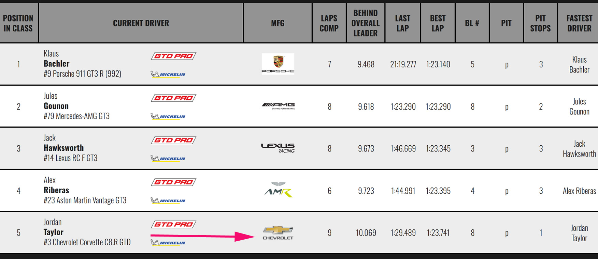Click GTD PRO badge for Klaus Bachler
The image size is (598, 259).
click(x=173, y=56)
